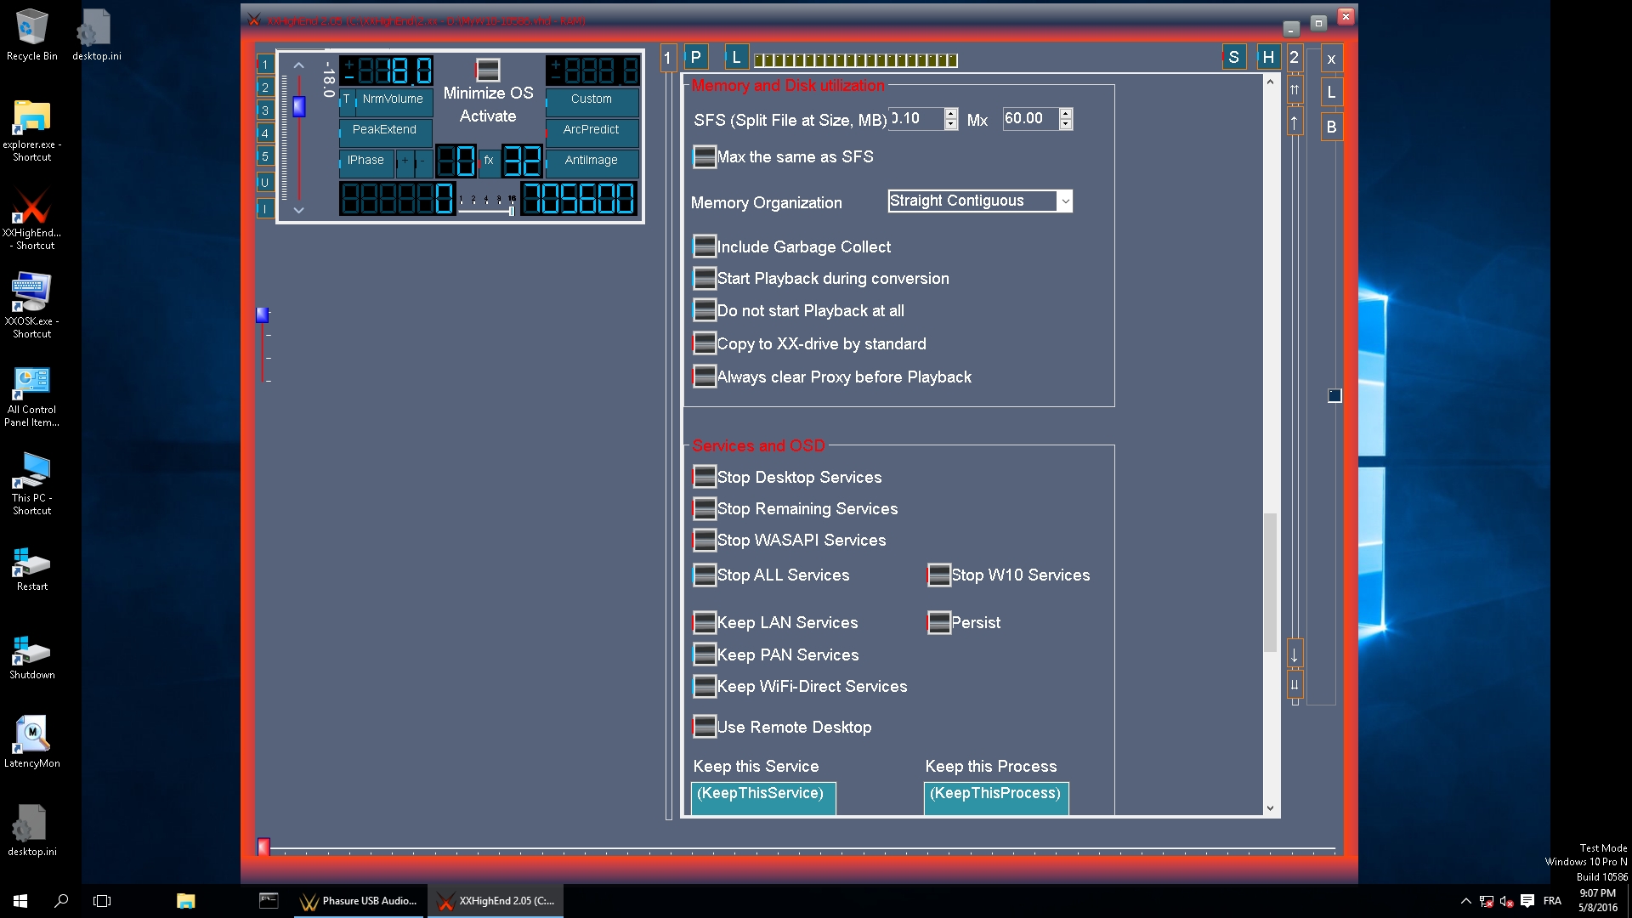Toggle Stop Desktop Services
Viewport: 1632px width, 918px height.
coord(705,477)
